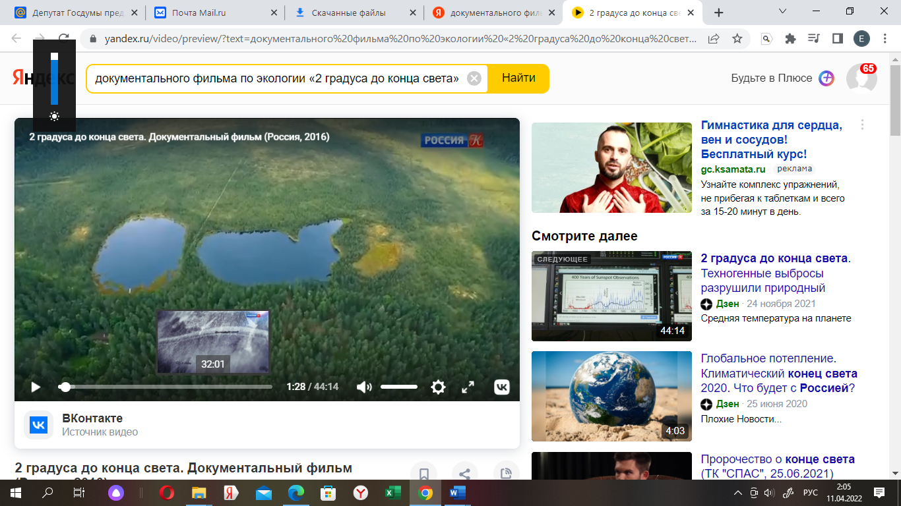Open Excel from the taskbar

393,493
